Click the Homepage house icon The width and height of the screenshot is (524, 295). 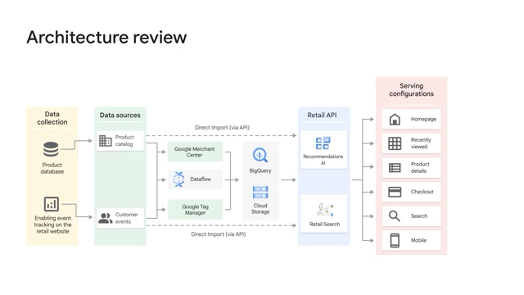click(x=395, y=120)
